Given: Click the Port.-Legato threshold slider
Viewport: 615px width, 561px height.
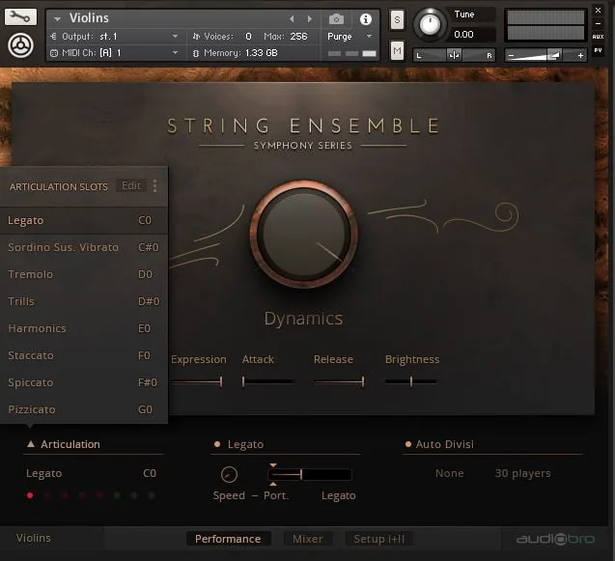Looking at the screenshot, I should click(x=310, y=475).
